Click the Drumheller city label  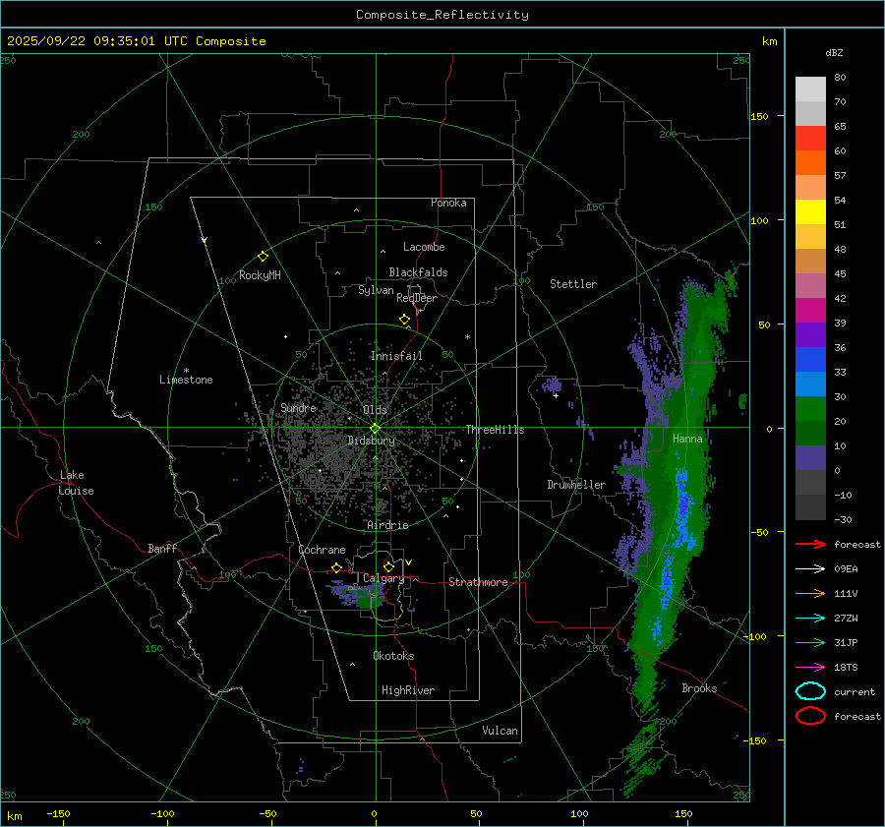(x=576, y=485)
